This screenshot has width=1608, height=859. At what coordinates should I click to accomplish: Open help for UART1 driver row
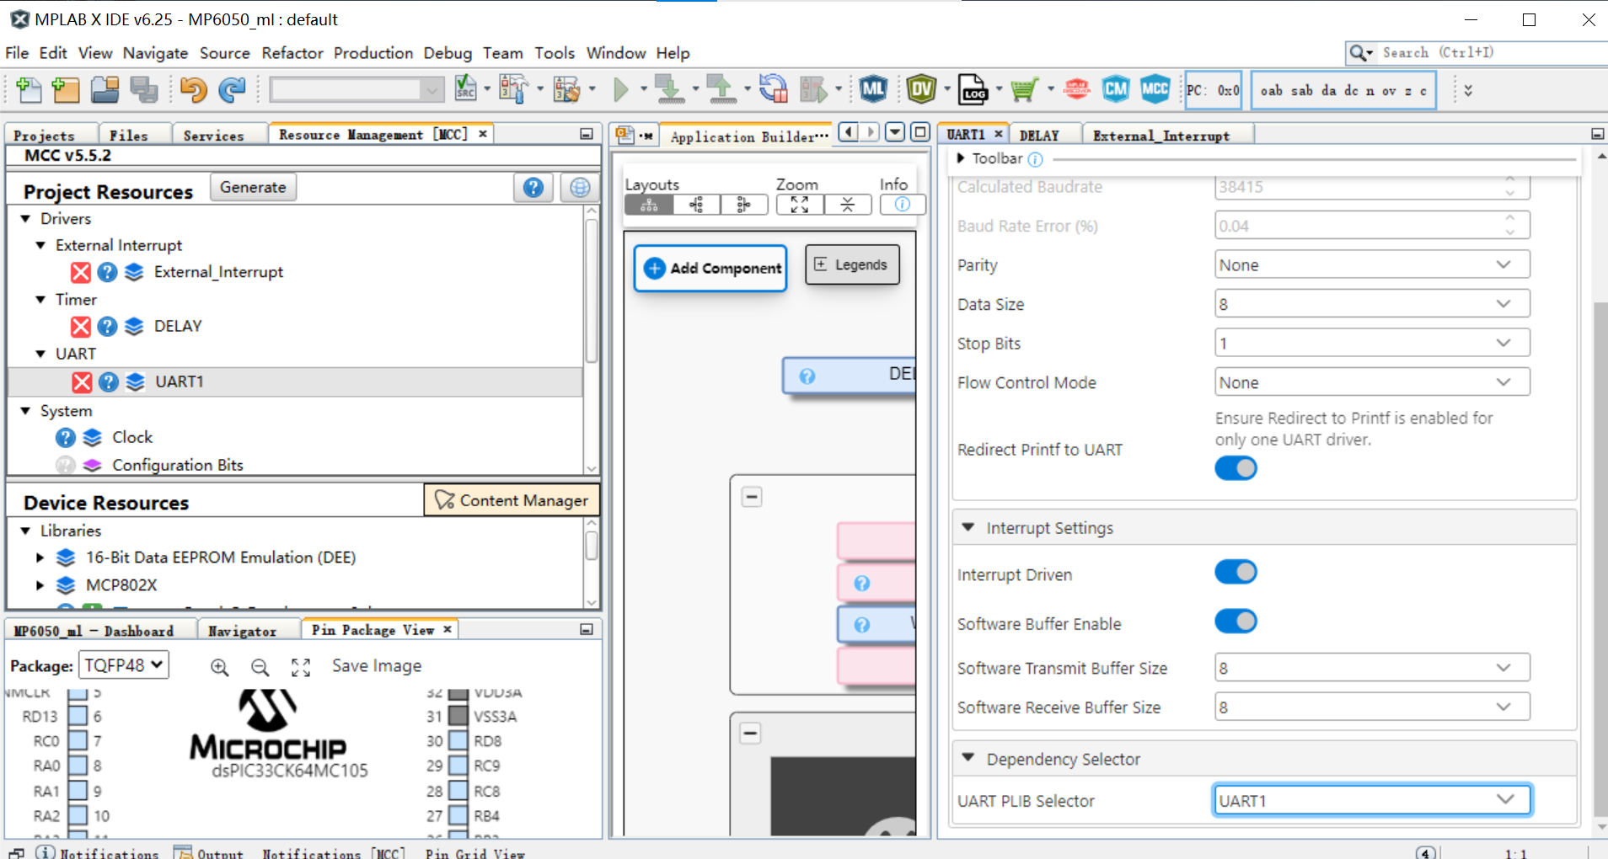pos(109,382)
